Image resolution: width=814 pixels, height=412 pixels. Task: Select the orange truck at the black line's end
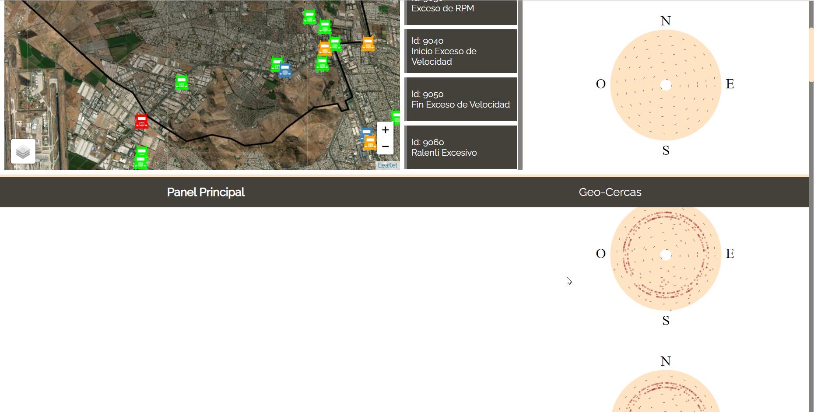tap(368, 44)
